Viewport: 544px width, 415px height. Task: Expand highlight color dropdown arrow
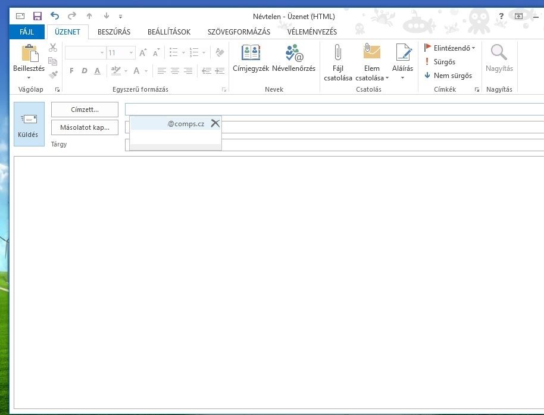point(126,71)
